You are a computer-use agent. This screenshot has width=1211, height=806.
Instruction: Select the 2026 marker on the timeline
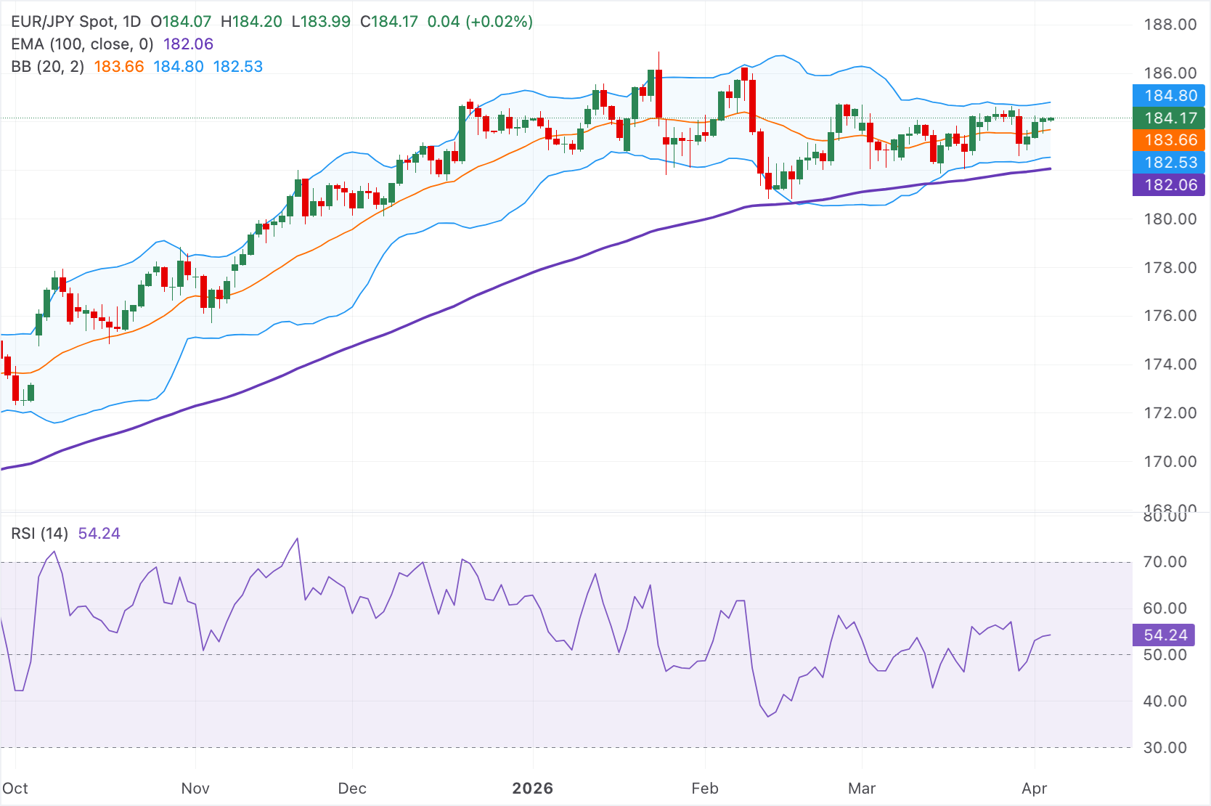tap(534, 788)
